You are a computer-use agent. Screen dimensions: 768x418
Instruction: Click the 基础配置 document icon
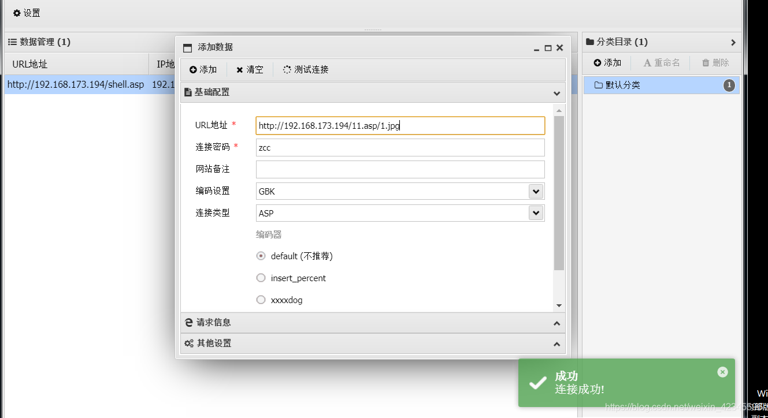[188, 92]
